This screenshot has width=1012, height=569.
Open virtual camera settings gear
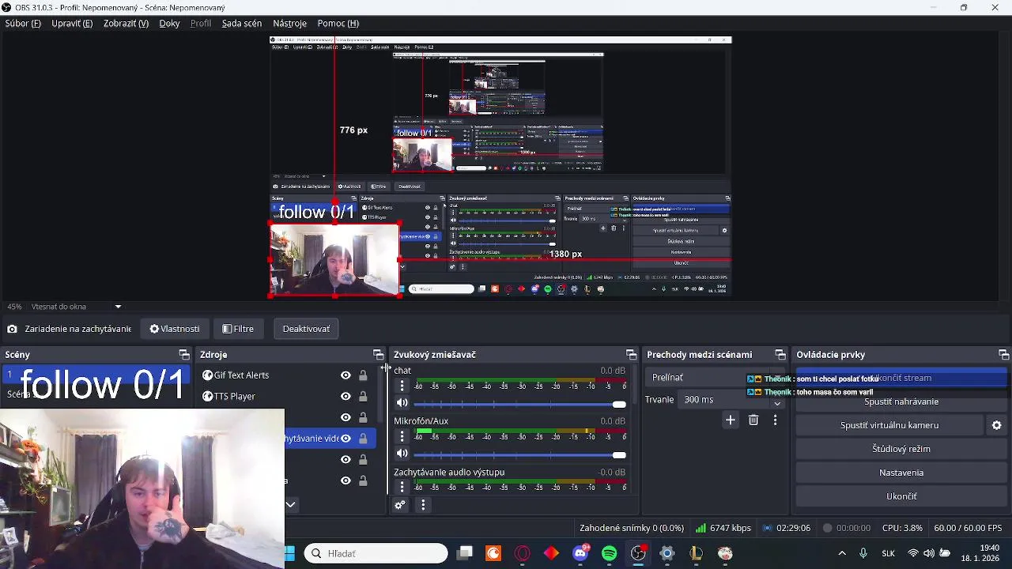click(996, 425)
